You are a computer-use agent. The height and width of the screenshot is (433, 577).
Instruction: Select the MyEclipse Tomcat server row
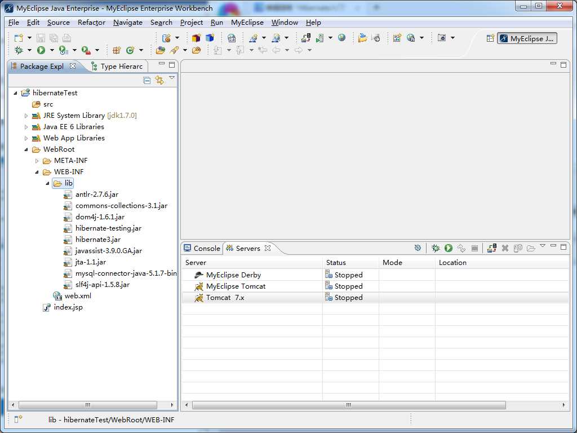pos(375,286)
